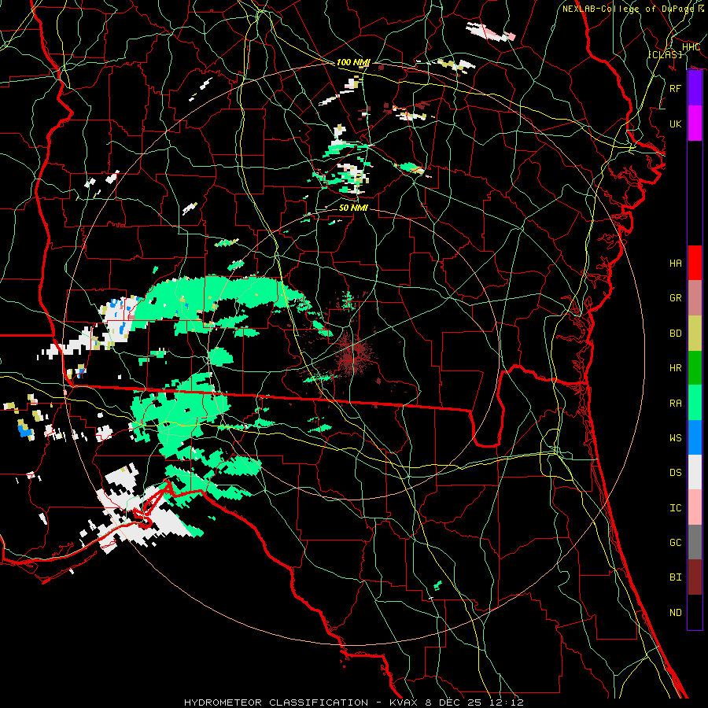Click the DS legend label
The width and height of the screenshot is (708, 708).
pyautogui.click(x=676, y=472)
